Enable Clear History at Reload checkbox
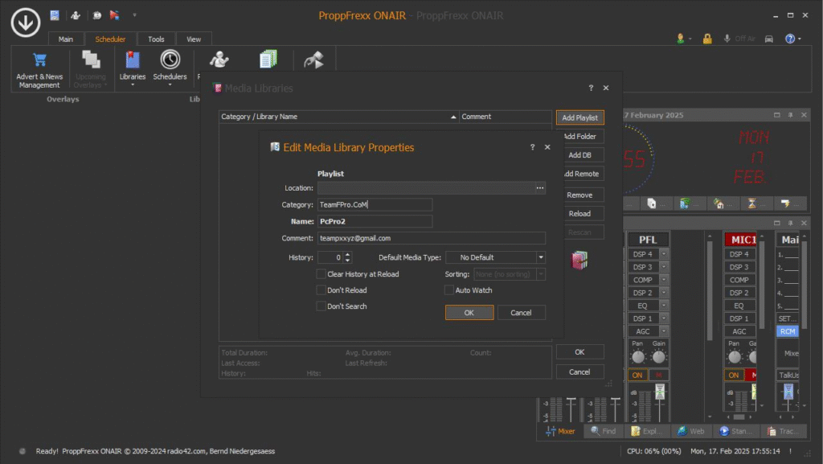The width and height of the screenshot is (823, 464). (321, 274)
